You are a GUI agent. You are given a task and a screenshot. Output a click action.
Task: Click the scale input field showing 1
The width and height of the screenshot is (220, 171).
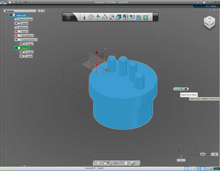point(181,160)
